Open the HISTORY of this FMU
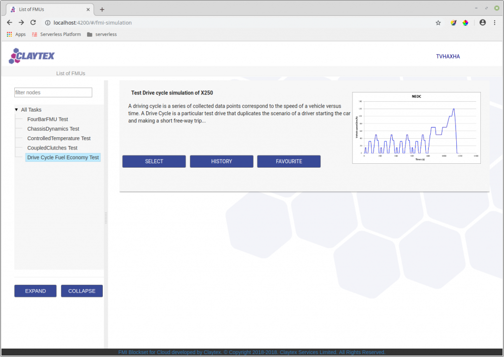This screenshot has width=504, height=357. [x=221, y=161]
